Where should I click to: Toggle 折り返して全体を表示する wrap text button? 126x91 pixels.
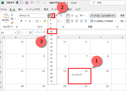click(x=103, y=16)
